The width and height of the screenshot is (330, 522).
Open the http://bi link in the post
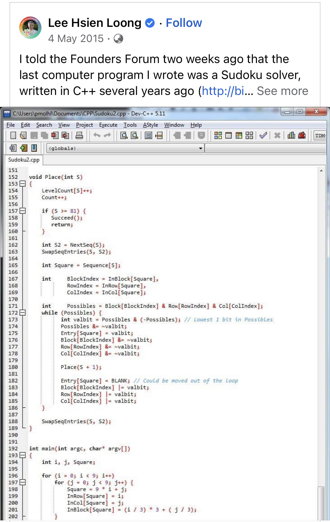[x=223, y=91]
